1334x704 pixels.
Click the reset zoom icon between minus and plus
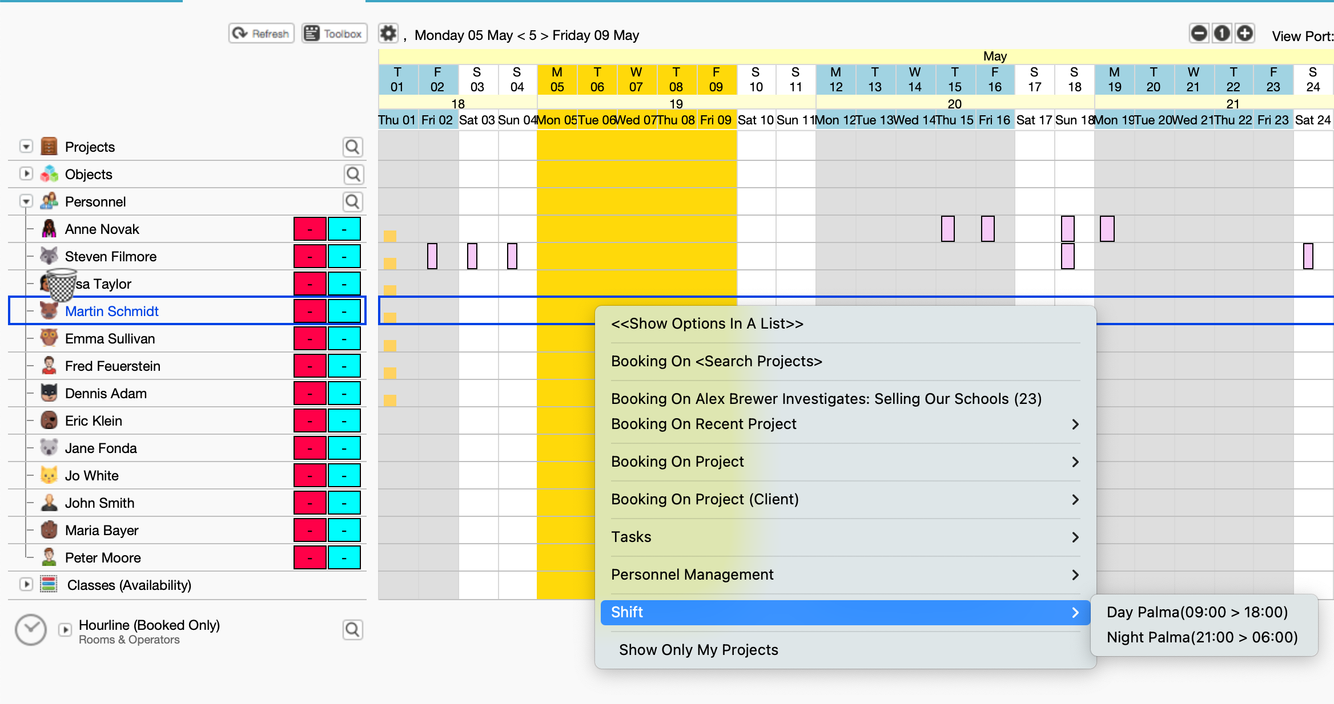coord(1222,34)
